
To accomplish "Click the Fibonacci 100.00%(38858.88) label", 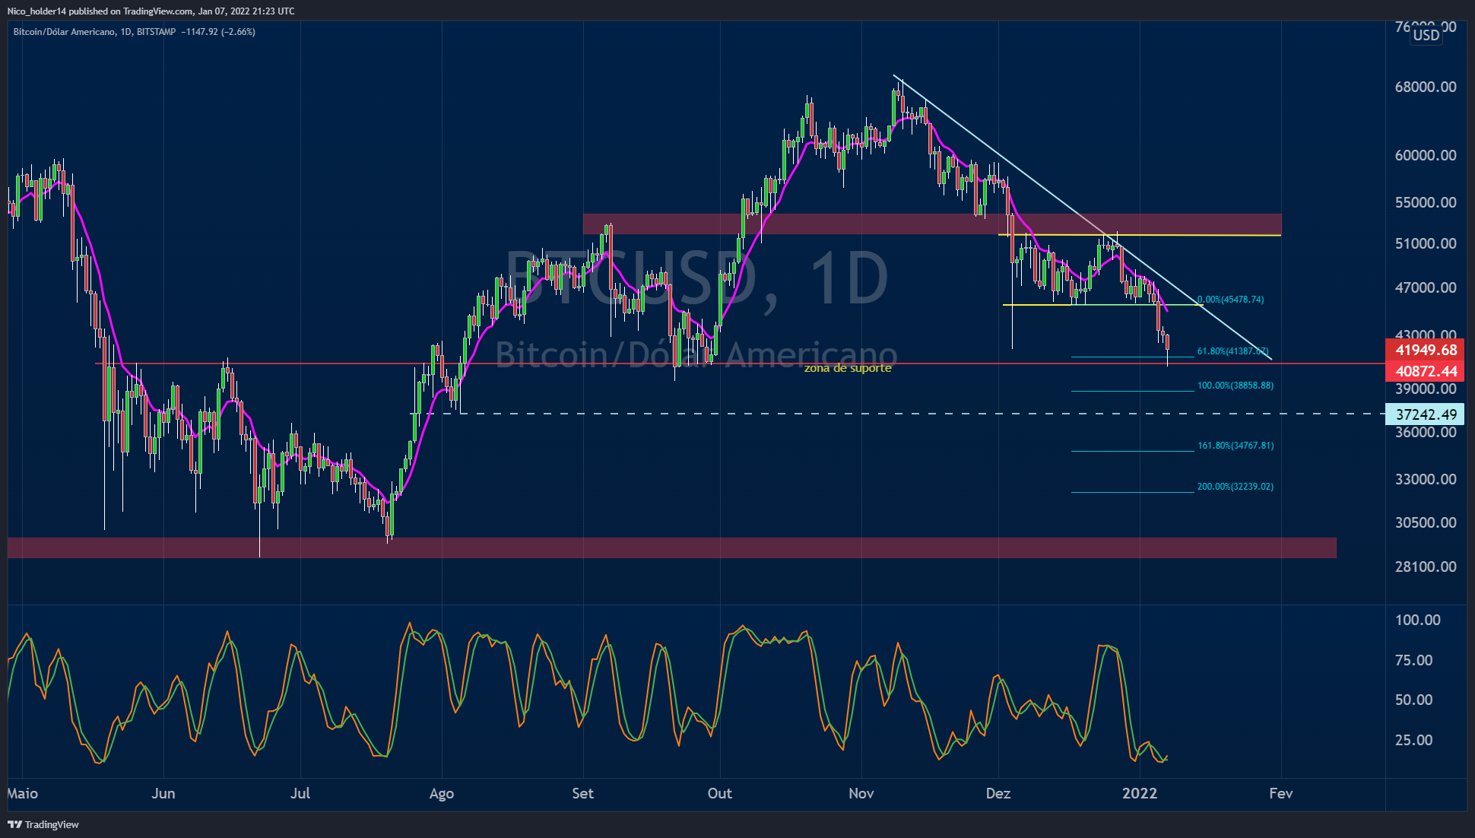I will click(x=1235, y=386).
